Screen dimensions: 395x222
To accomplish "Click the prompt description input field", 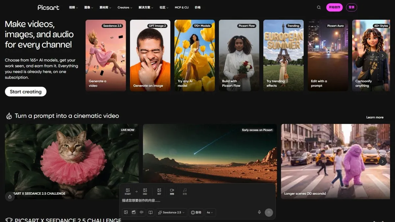I will coord(197,200).
